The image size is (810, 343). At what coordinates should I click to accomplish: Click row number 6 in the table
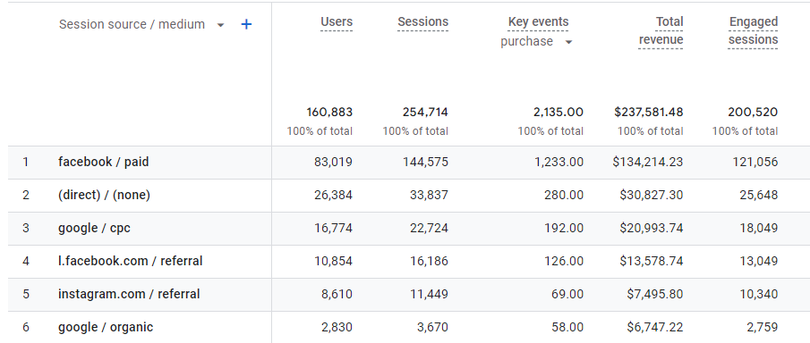point(25,327)
